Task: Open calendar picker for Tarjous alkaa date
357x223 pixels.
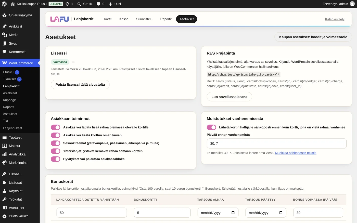Action: coord(233,213)
